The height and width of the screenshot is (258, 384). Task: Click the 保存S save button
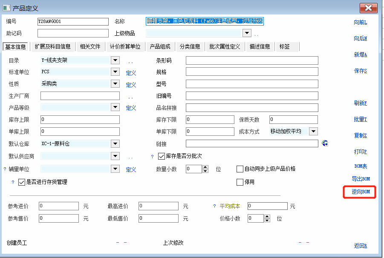tap(360, 71)
